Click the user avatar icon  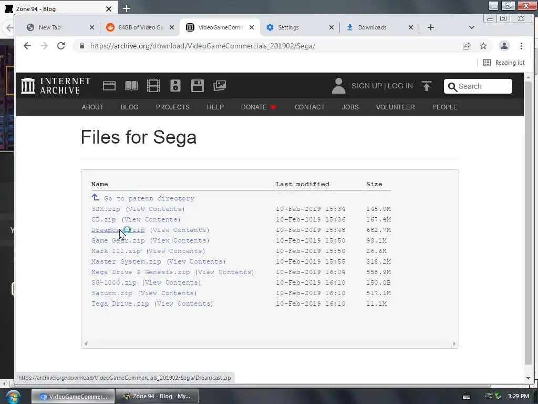(x=339, y=86)
